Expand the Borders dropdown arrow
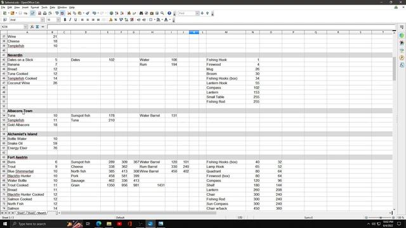 click(155, 20)
